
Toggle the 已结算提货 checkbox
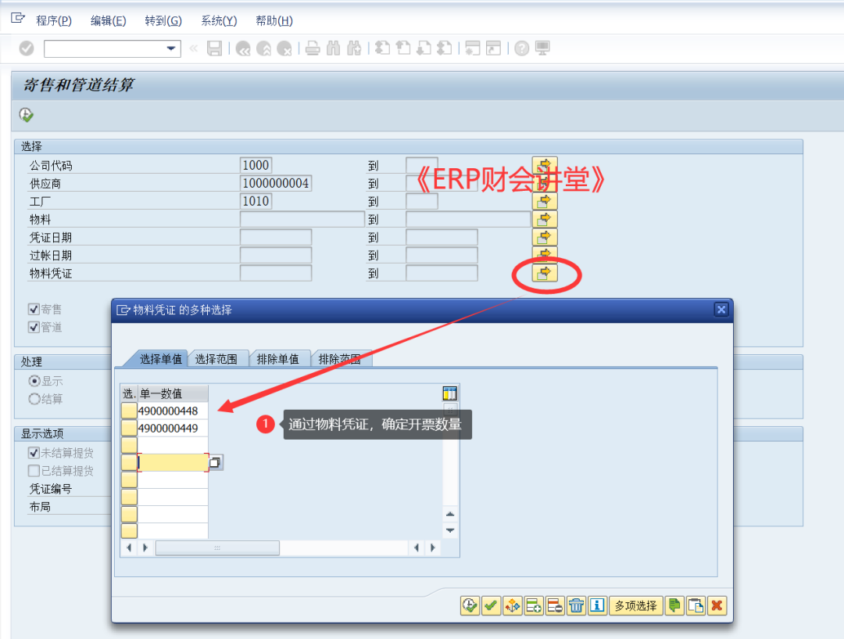pos(34,471)
